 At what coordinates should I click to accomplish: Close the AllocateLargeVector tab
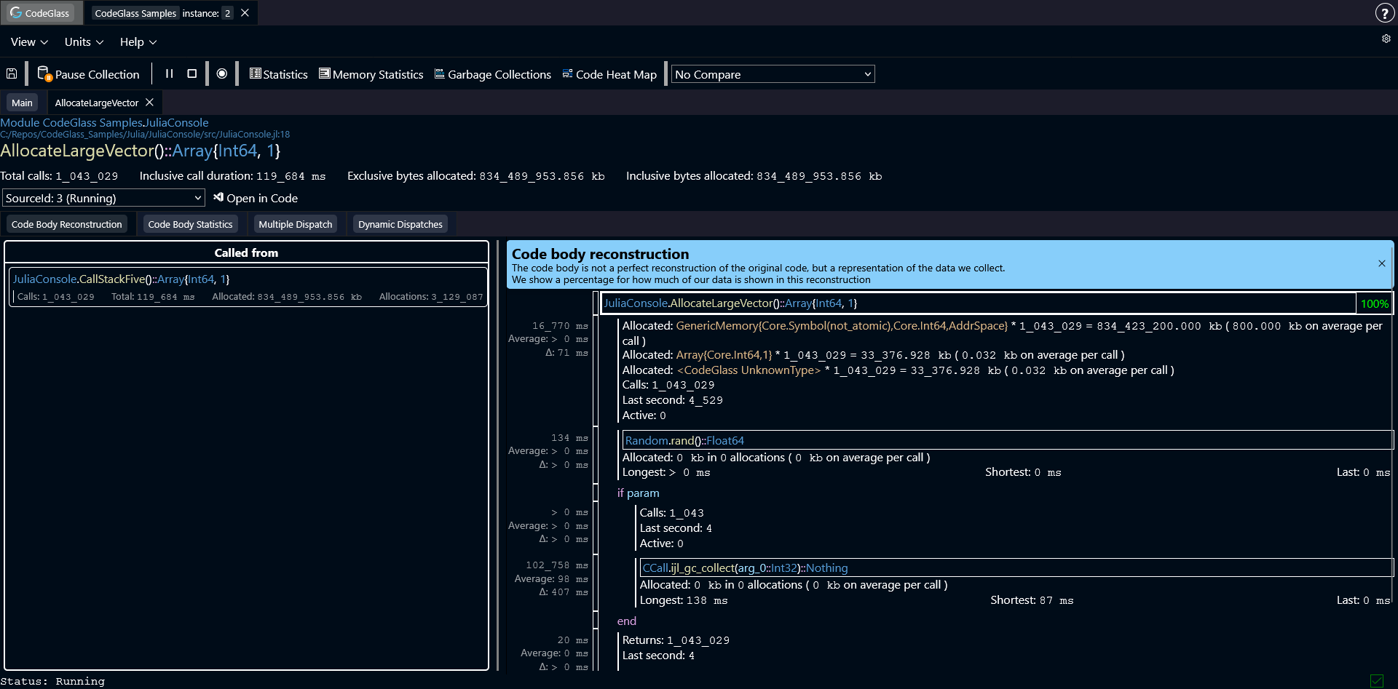tap(149, 103)
